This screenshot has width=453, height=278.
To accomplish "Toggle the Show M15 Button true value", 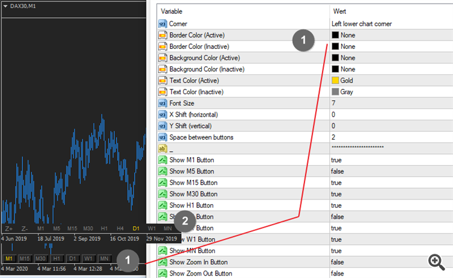I will 336,183.
